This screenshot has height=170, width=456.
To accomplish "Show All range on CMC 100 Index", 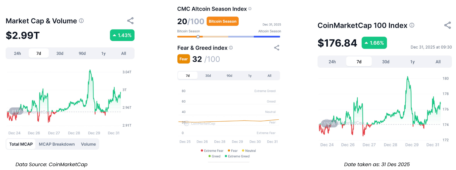I will point(438,62).
